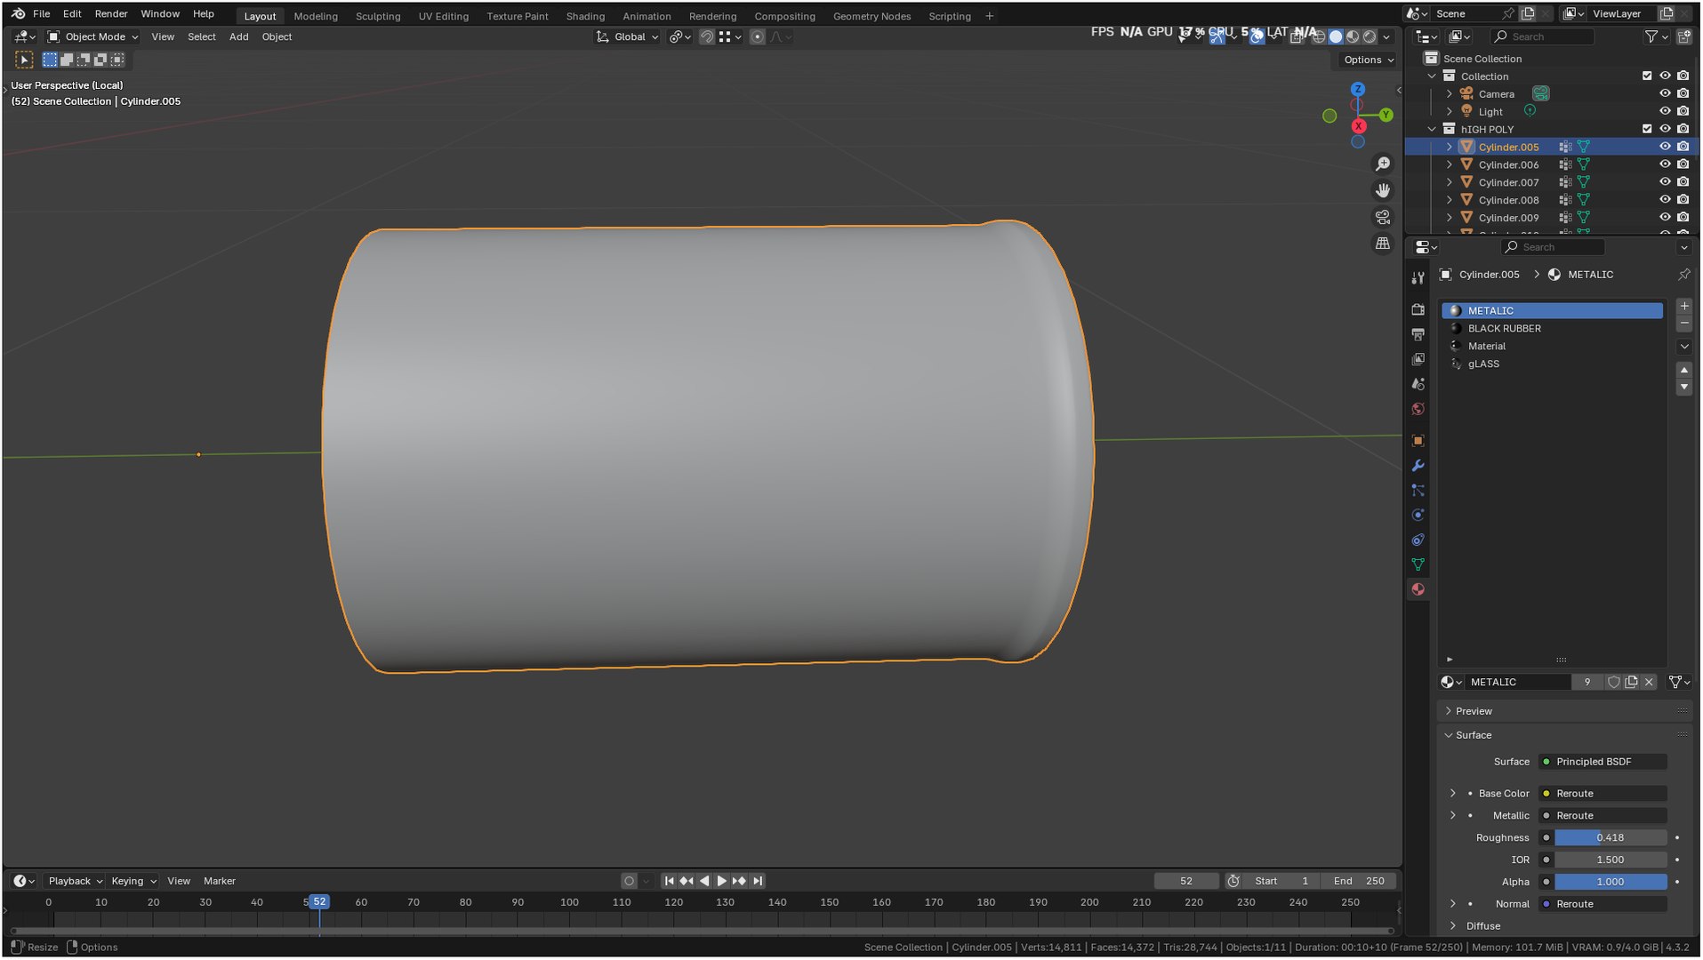Click the viewport pan hand icon
Viewport: 1703px width, 960px height.
click(x=1382, y=190)
